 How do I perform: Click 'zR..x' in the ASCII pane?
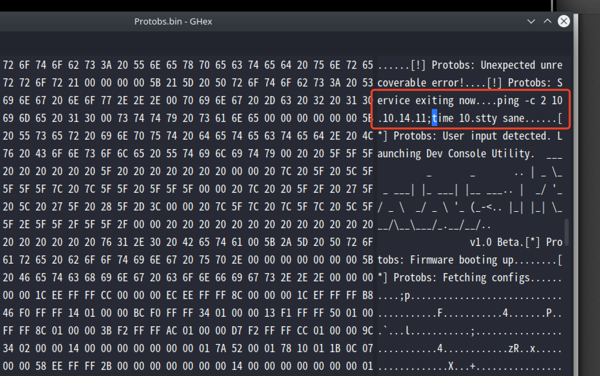point(522,348)
